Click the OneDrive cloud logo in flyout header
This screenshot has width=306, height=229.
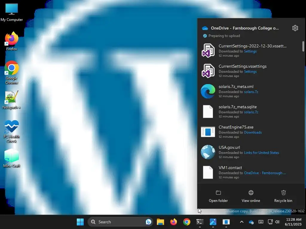[x=205, y=28]
